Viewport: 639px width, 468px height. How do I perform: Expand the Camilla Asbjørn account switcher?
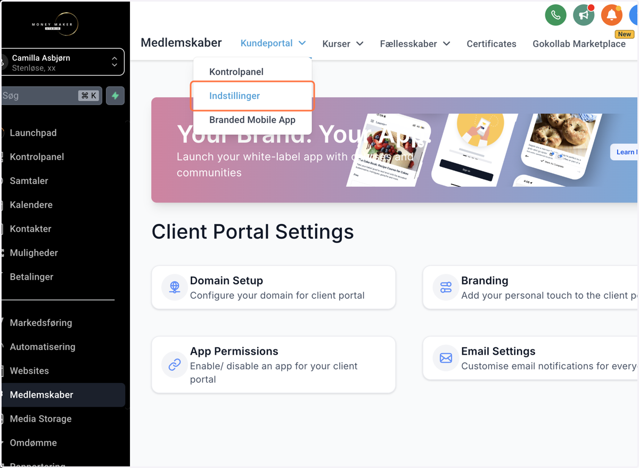pos(63,62)
